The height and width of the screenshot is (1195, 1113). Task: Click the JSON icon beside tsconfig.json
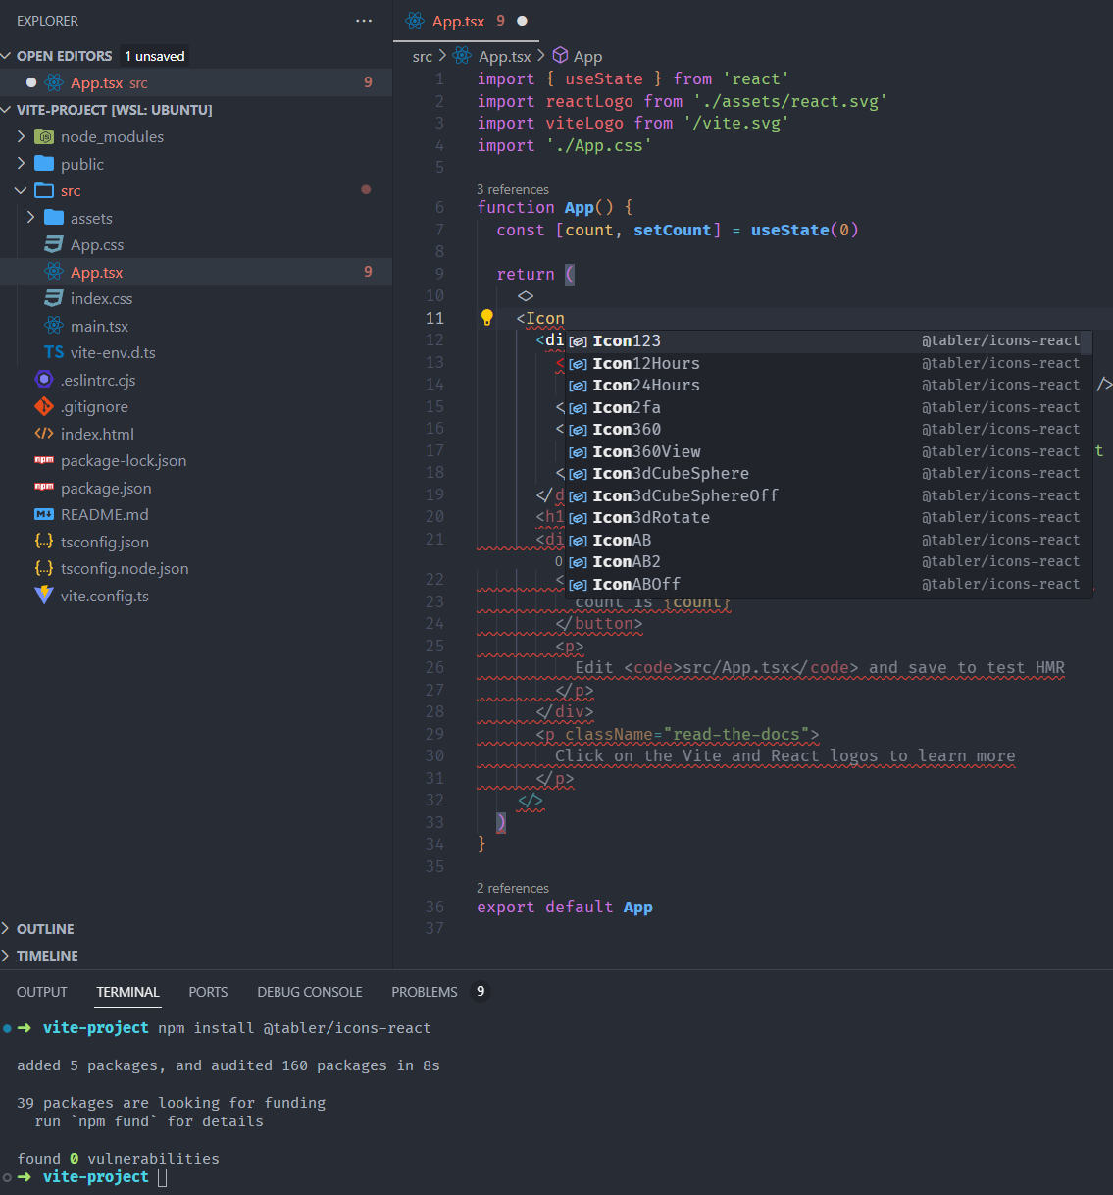click(x=44, y=541)
